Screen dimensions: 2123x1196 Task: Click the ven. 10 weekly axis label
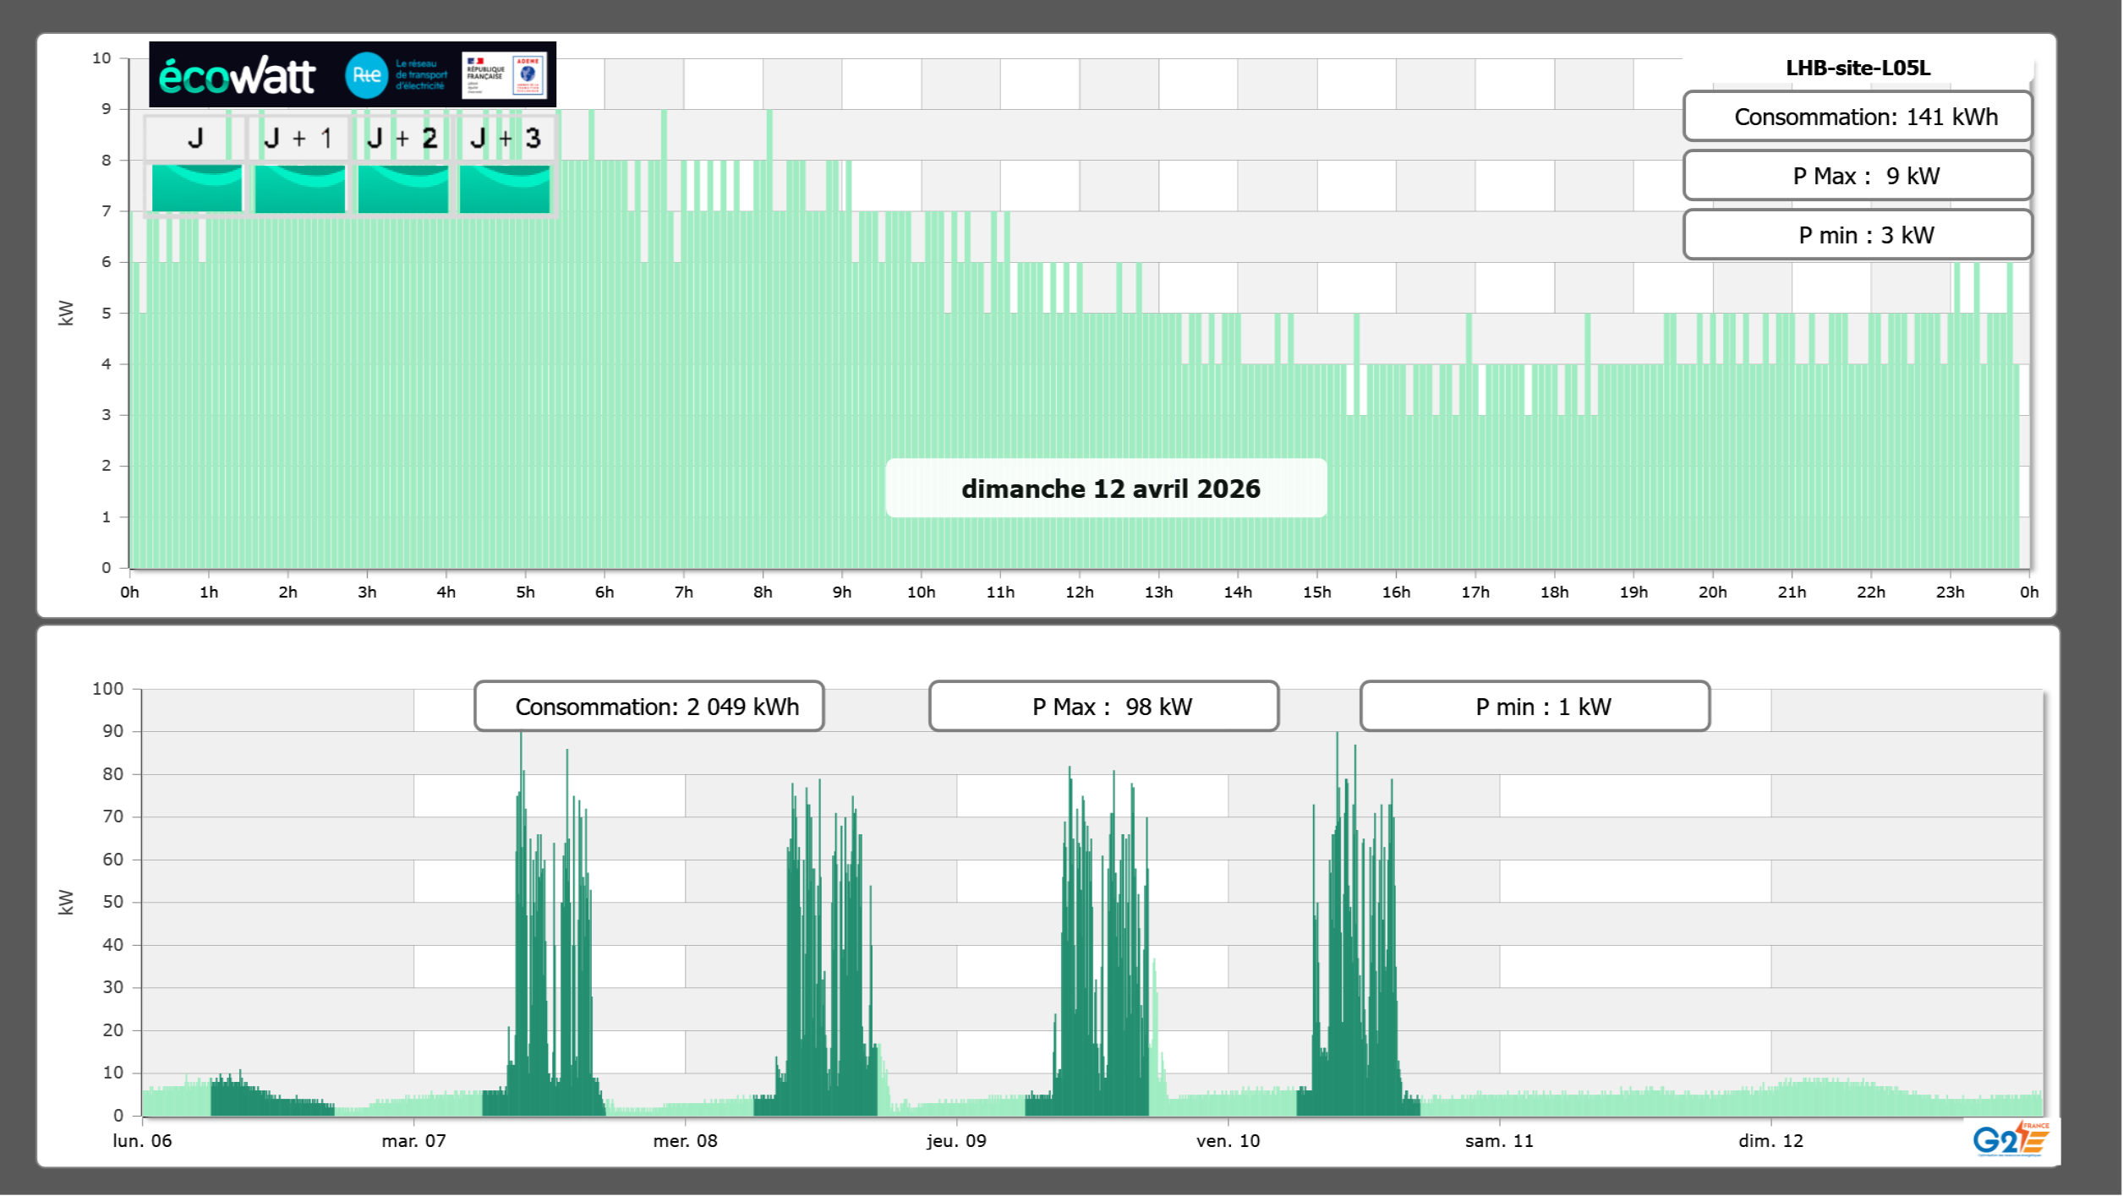click(x=1228, y=1141)
